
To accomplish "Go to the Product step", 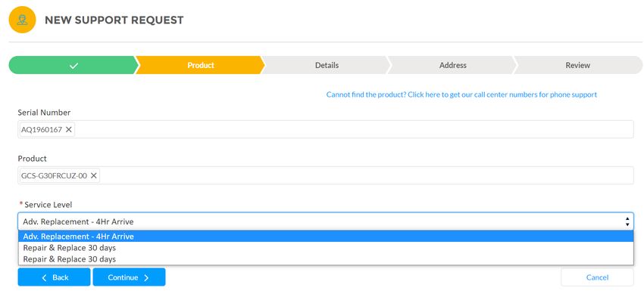I will pyautogui.click(x=201, y=65).
